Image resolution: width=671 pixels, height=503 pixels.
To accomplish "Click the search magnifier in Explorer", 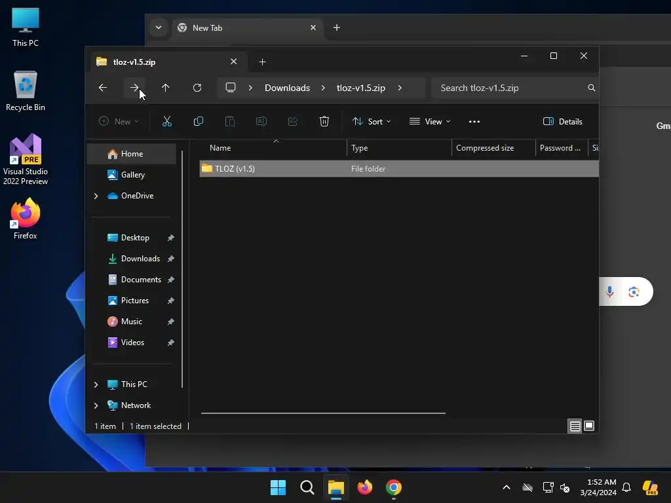I will click(x=592, y=88).
